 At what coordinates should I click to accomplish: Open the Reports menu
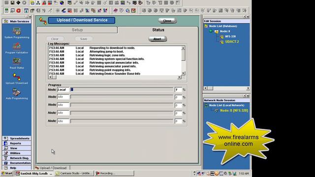(17, 143)
